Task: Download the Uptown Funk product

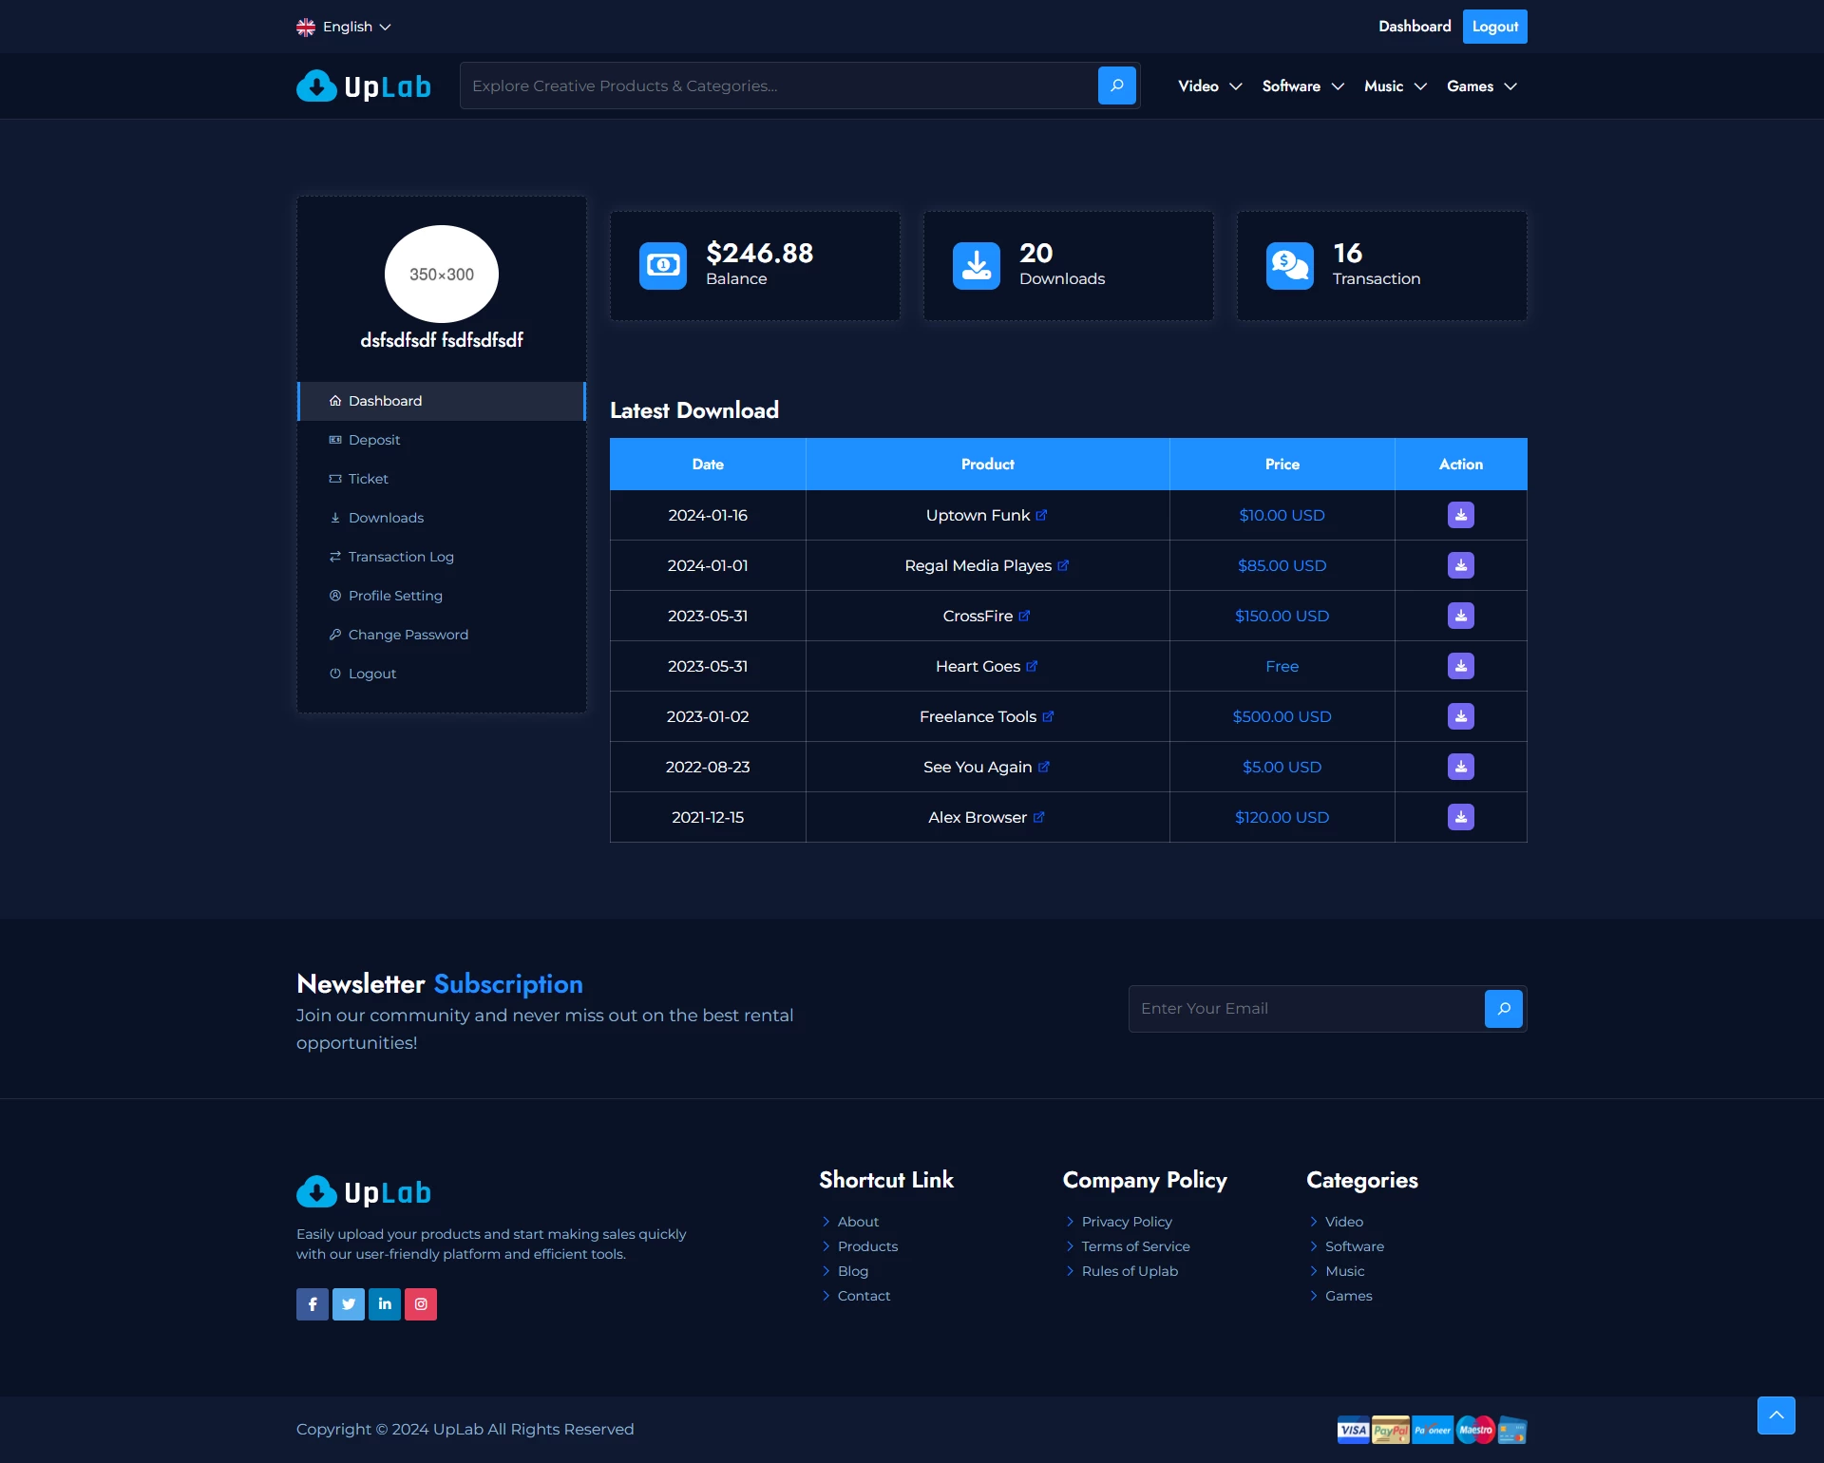Action: pyautogui.click(x=1460, y=515)
